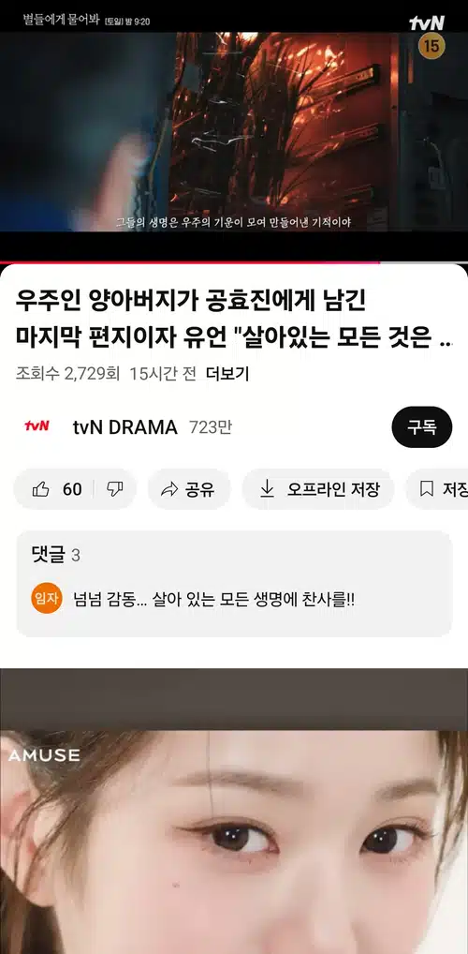Screen dimensions: 468x954
Task: Tap tvN watermark logo in video
Action: [427, 23]
